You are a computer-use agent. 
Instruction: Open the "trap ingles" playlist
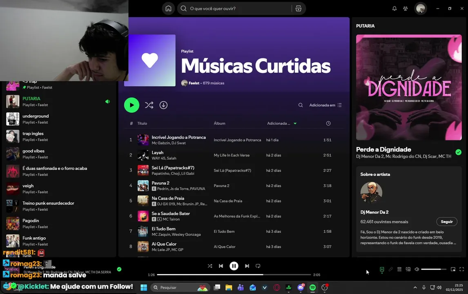click(x=58, y=136)
